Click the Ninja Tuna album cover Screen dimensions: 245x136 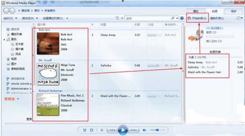coord(48,74)
